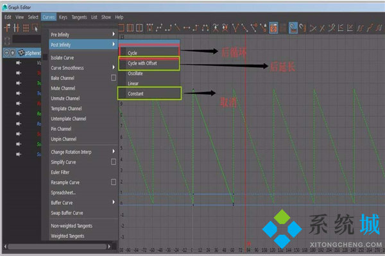Select the Insert Keys tool in toolbar
The width and height of the screenshot is (385, 256).
click(17, 28)
